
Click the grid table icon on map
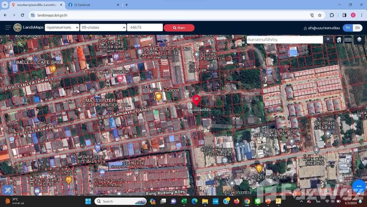[348, 40]
